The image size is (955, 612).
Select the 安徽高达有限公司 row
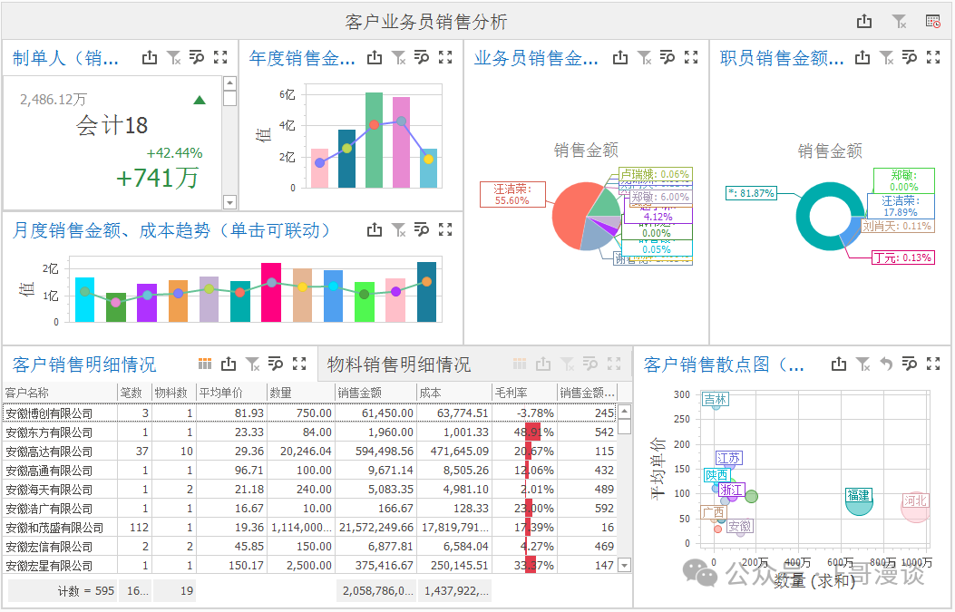coord(309,452)
